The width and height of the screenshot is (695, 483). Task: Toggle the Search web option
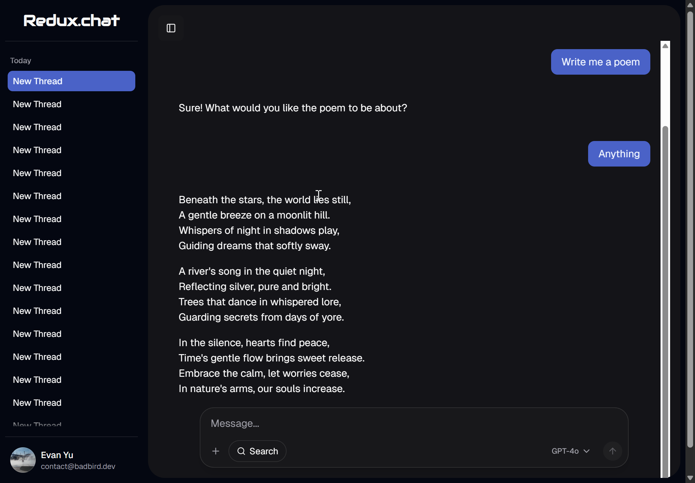tap(257, 451)
